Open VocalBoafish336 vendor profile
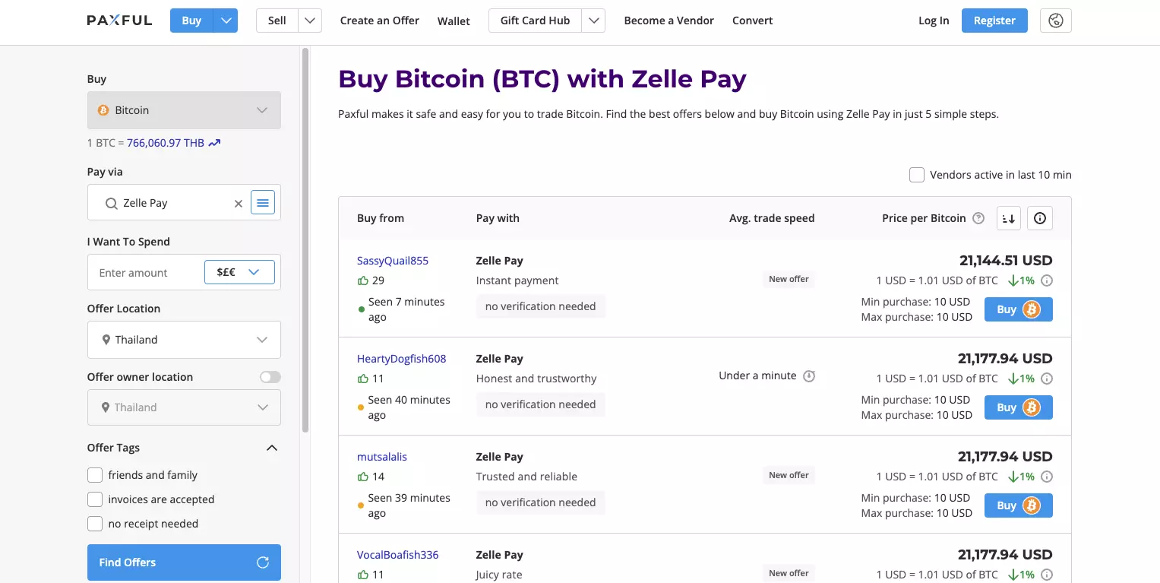The width and height of the screenshot is (1160, 583). click(x=398, y=555)
